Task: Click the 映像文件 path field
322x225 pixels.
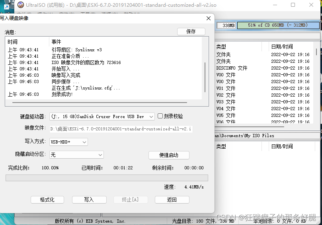Action: (121, 129)
